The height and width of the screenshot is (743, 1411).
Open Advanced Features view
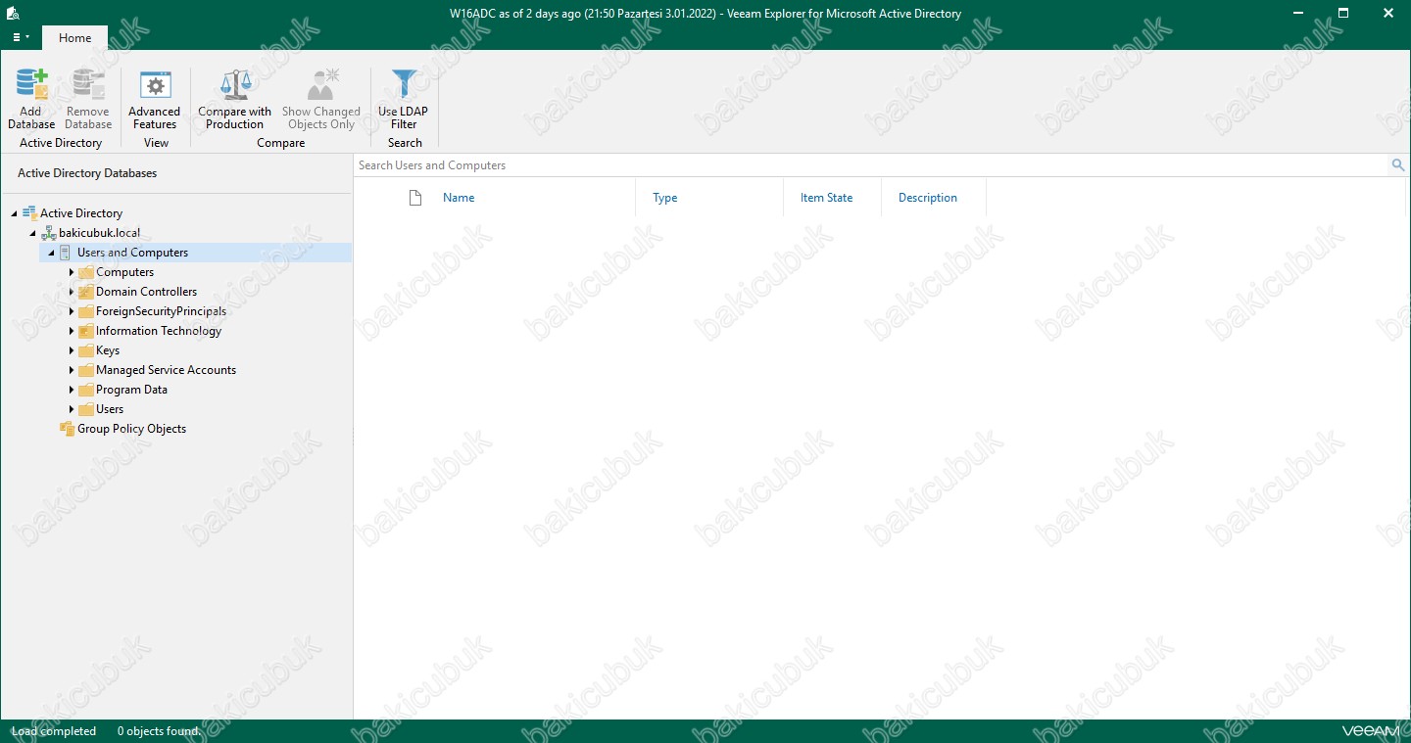tap(155, 99)
